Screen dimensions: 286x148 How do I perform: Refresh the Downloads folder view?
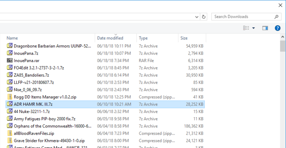coord(204,17)
